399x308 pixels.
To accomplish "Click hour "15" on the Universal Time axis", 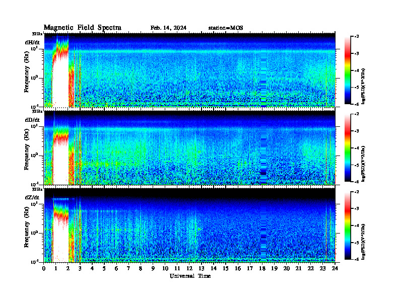I will [226, 269].
